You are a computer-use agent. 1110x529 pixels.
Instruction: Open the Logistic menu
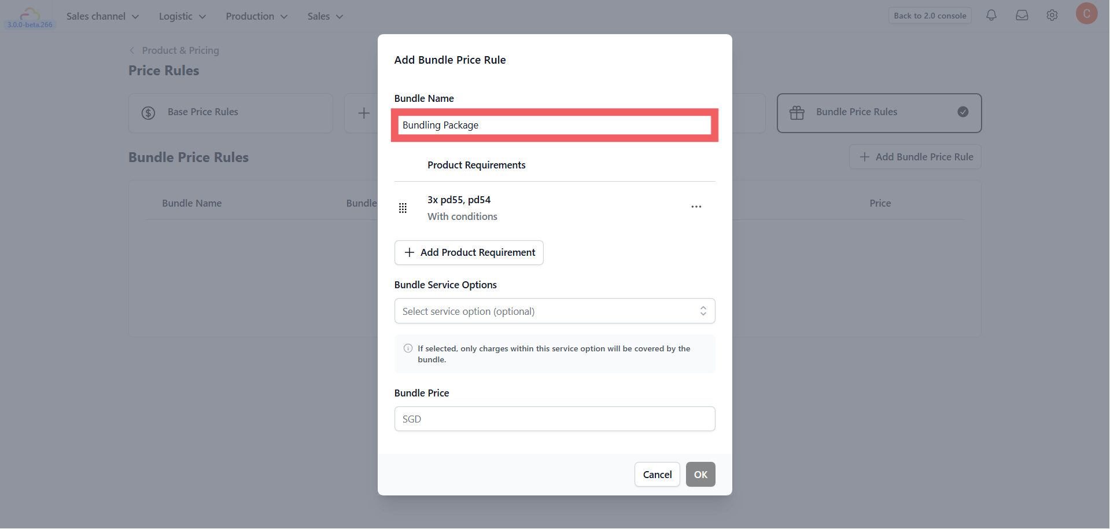[182, 16]
